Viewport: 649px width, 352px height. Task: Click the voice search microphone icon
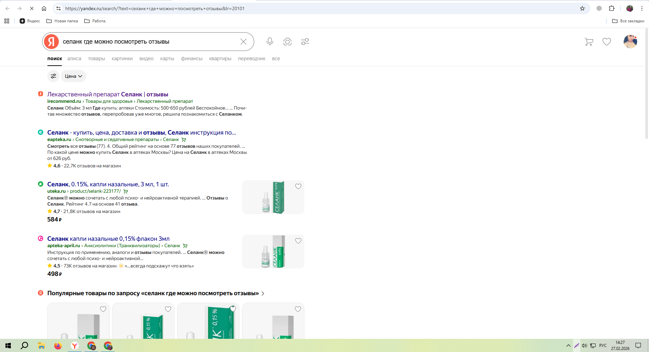(270, 42)
